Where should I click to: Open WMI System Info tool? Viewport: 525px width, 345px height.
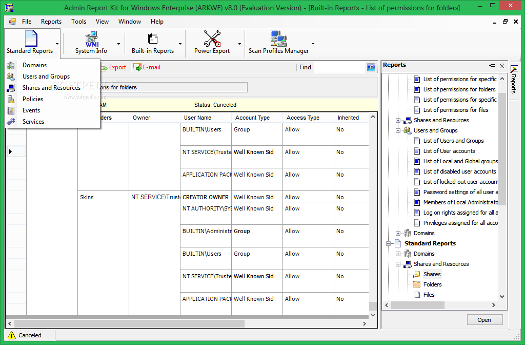click(x=91, y=39)
